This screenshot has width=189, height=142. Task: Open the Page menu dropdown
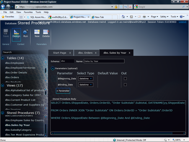(x=154, y=17)
